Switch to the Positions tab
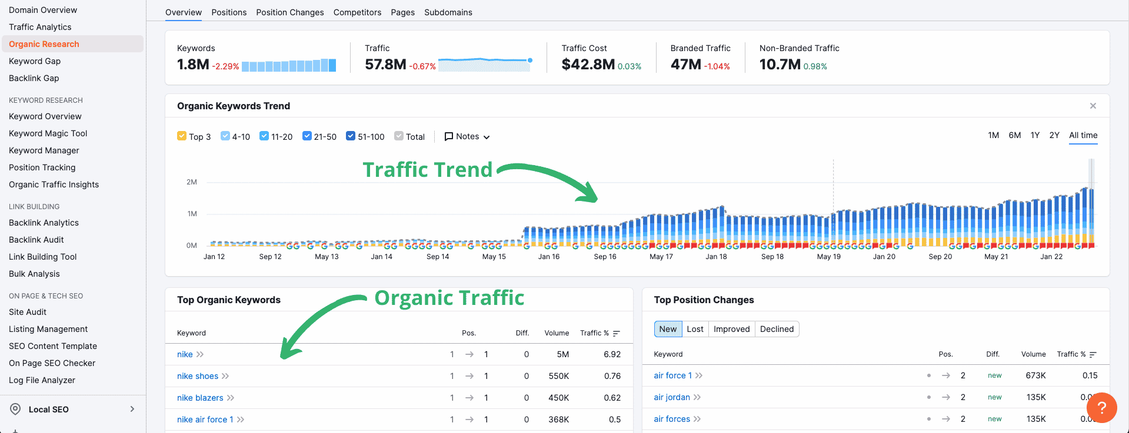Image resolution: width=1129 pixels, height=433 pixels. (229, 12)
